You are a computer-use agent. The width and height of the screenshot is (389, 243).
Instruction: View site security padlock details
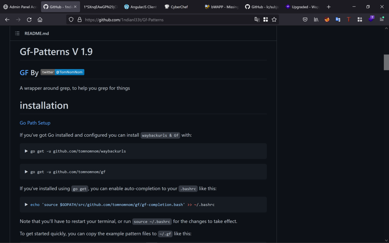79,20
